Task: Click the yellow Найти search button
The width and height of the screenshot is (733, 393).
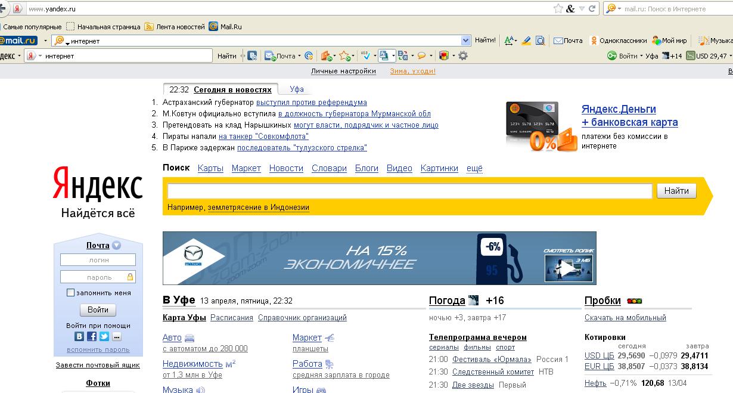Action: click(676, 191)
